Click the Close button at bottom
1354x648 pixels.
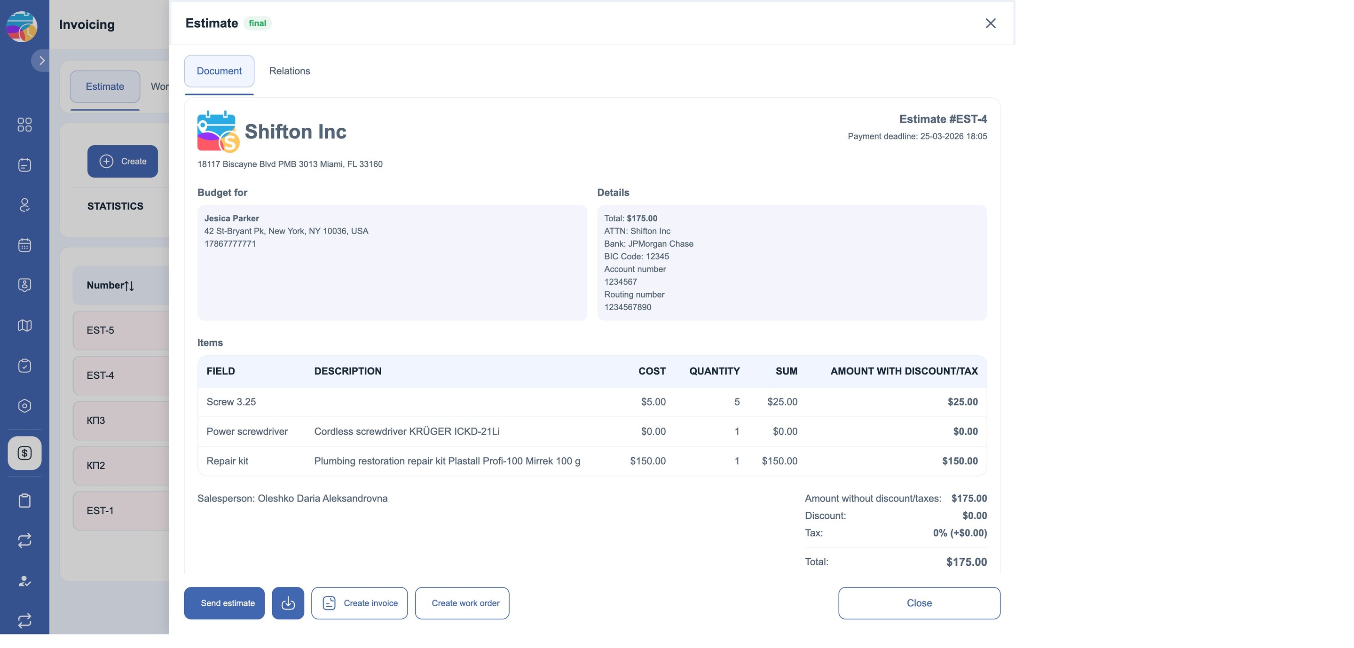(x=919, y=603)
